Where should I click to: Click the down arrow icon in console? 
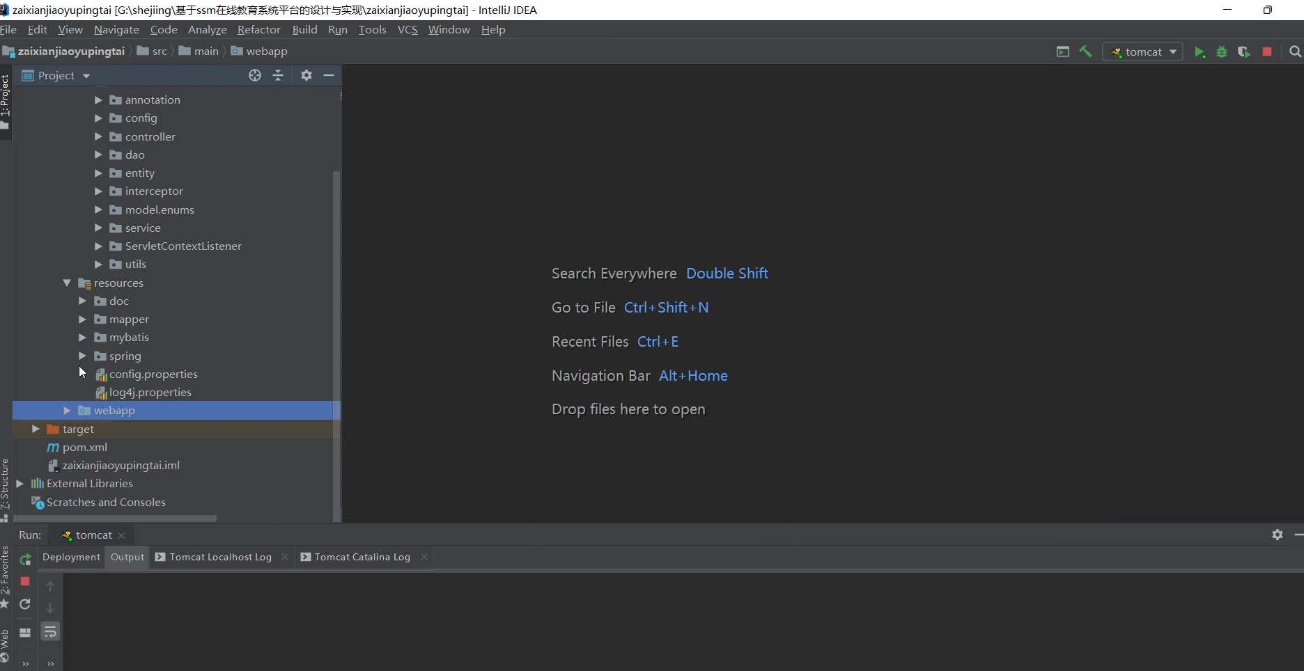tap(50, 608)
